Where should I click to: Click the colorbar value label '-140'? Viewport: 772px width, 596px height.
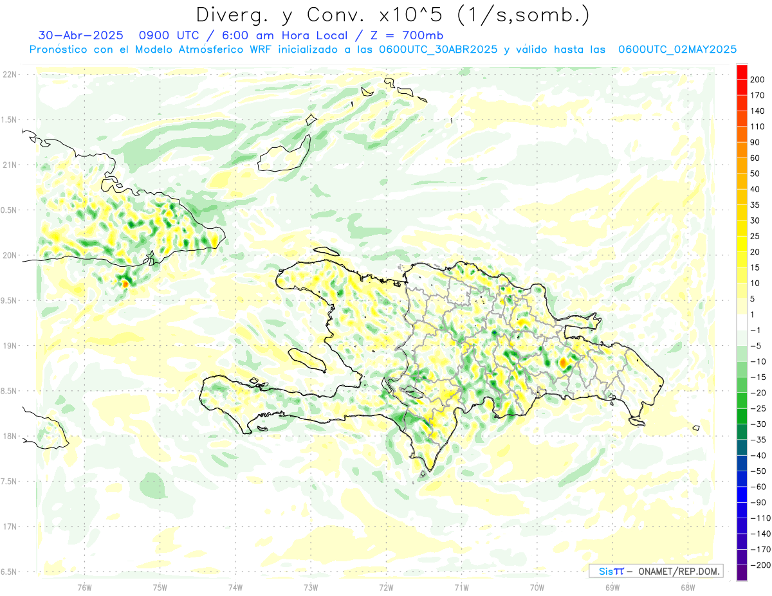760,534
